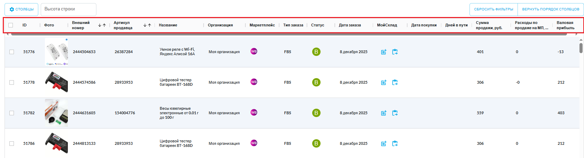Click the first MoySklad document icon for order 51786
Screen dimensions: 584x158
coord(384,143)
